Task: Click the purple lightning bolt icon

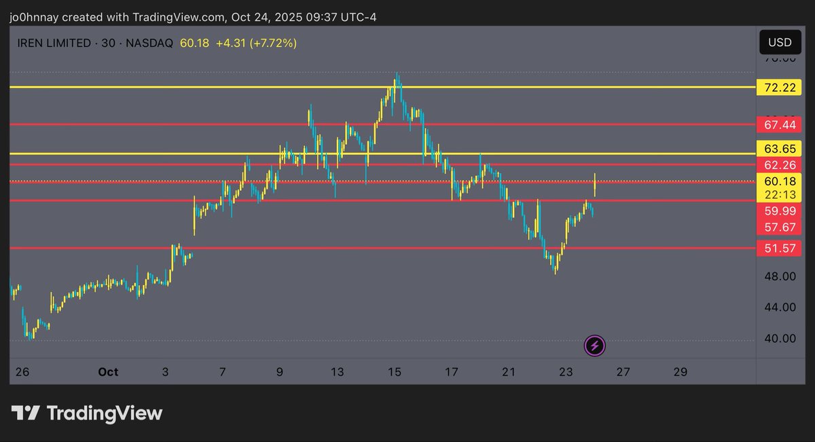Action: point(595,346)
